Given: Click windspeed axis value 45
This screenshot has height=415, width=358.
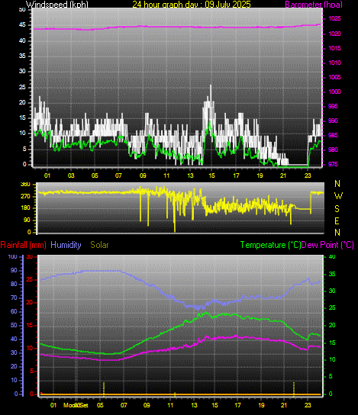Looking at the screenshot, I should 22,25.
